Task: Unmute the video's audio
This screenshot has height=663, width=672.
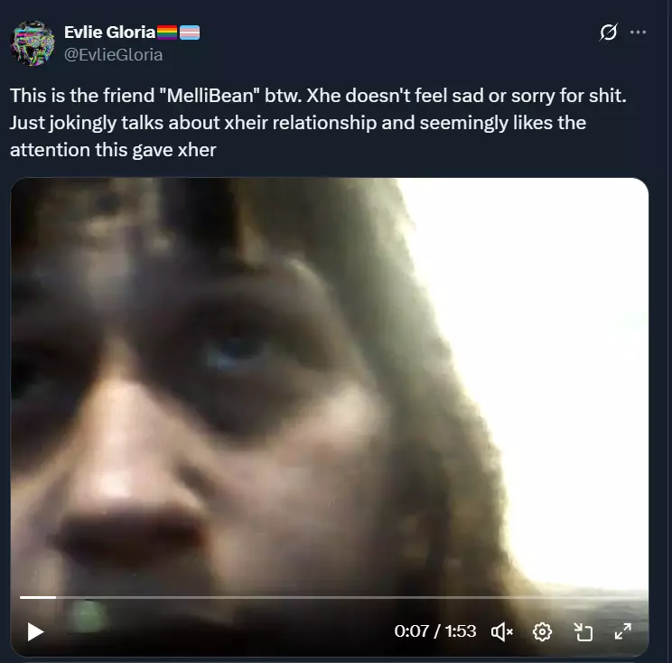Action: click(502, 631)
